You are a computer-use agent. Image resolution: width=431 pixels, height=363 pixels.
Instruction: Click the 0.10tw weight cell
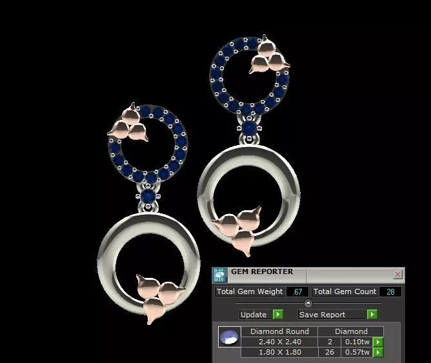coord(357,342)
